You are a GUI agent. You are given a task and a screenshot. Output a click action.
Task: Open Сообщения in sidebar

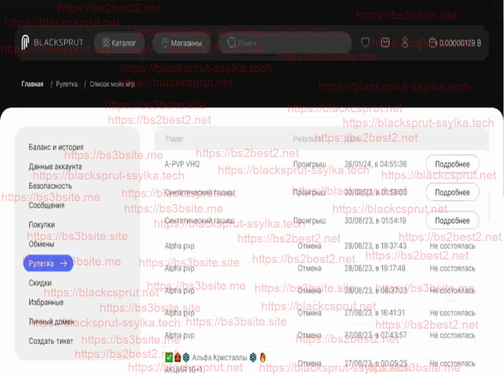pyautogui.click(x=46, y=205)
